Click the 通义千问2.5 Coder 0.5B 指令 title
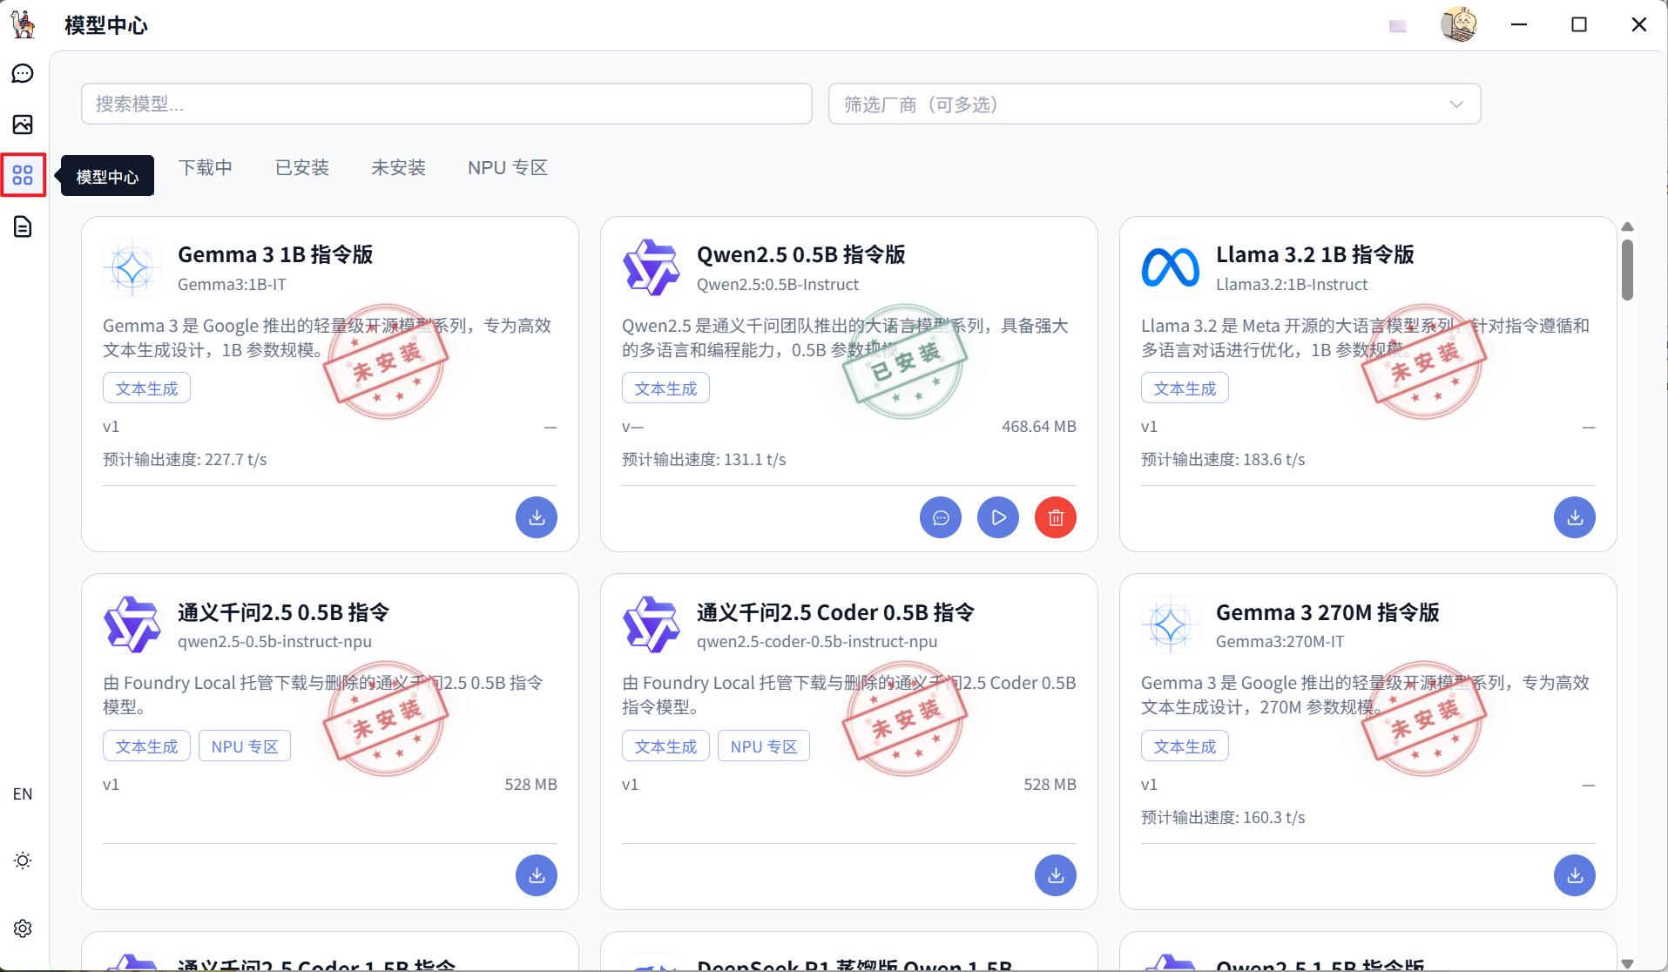Screen dimensions: 1668x972 point(835,612)
